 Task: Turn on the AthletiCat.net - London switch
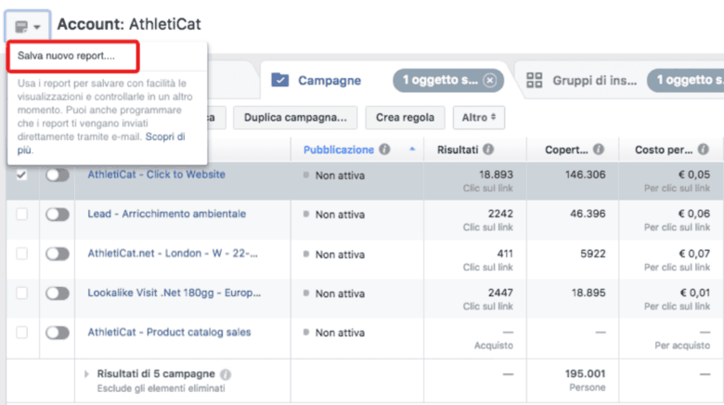[x=58, y=254]
